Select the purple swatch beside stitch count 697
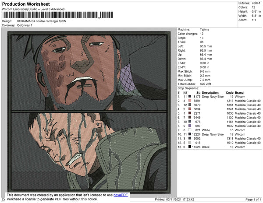The height and width of the screenshot is (203, 263). 190,126
